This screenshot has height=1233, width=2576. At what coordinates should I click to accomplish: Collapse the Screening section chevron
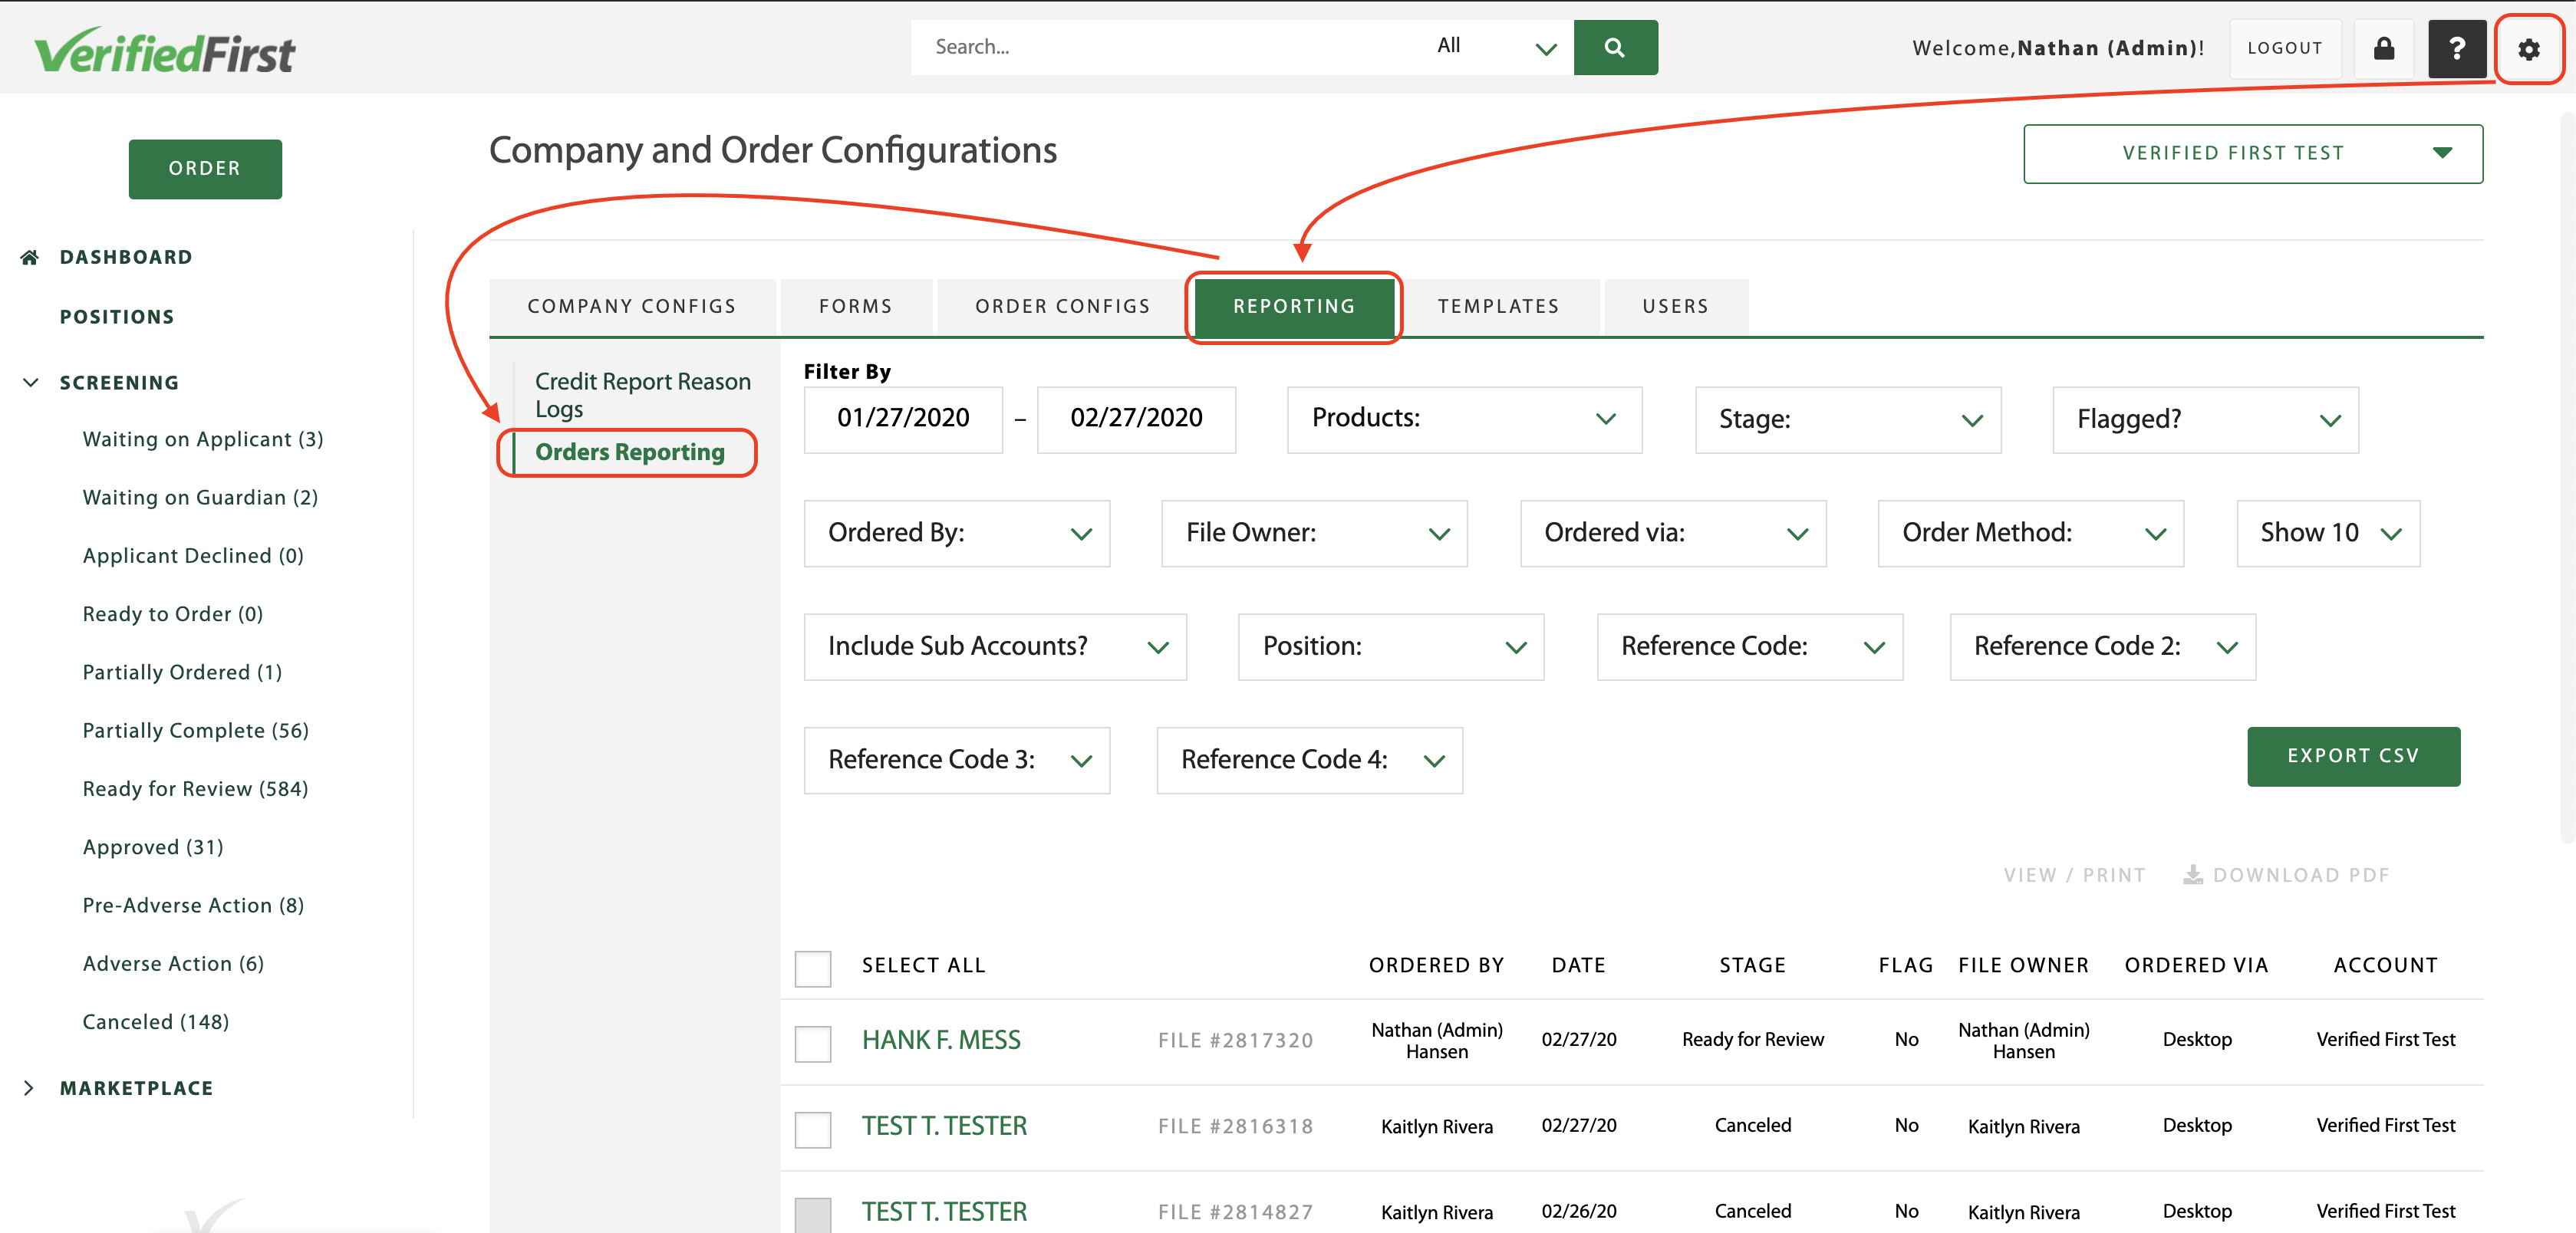(x=31, y=383)
